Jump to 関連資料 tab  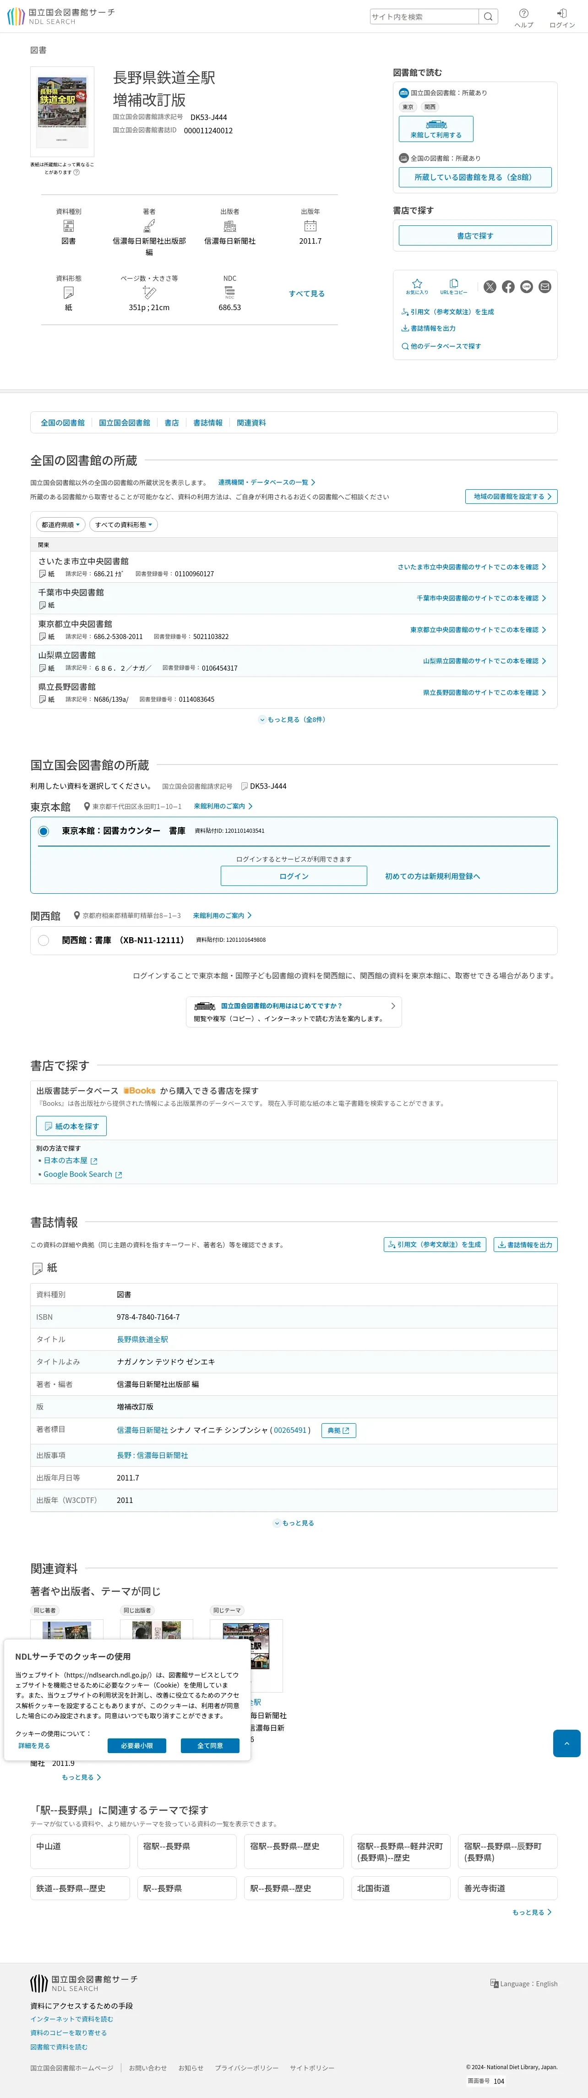pyautogui.click(x=252, y=423)
